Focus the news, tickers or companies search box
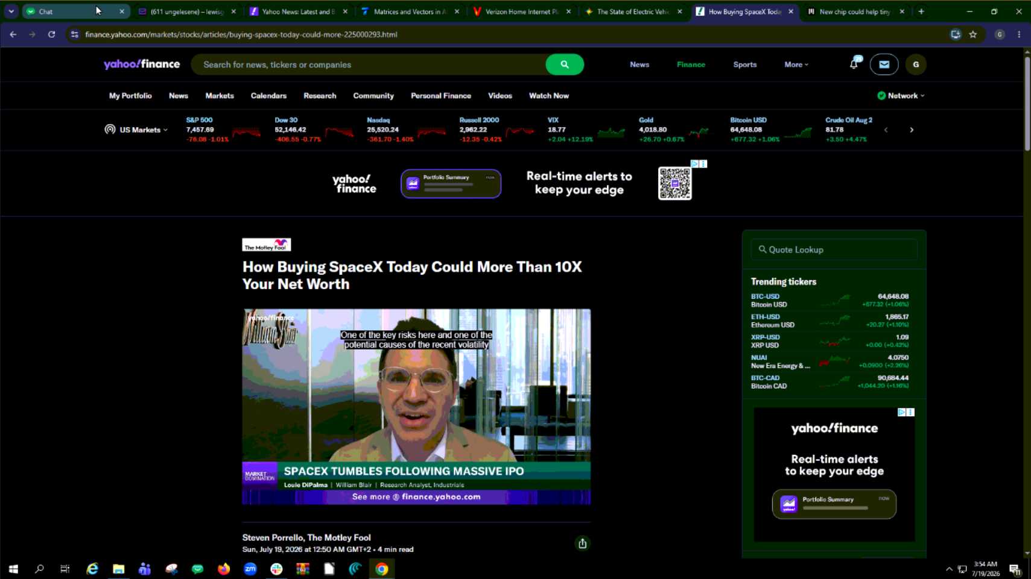1031x579 pixels. click(x=369, y=64)
